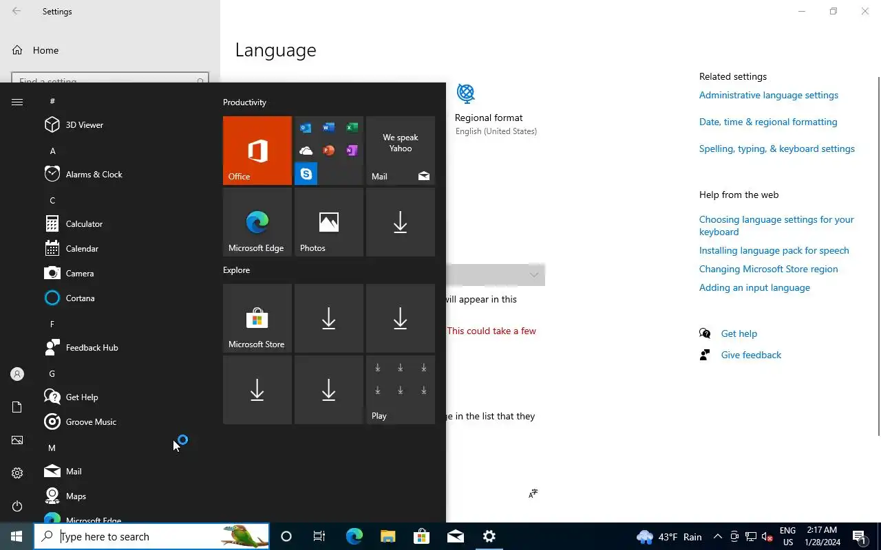The image size is (881, 550).
Task: Open Choosing language settings for your keyboard
Action: coord(776,225)
